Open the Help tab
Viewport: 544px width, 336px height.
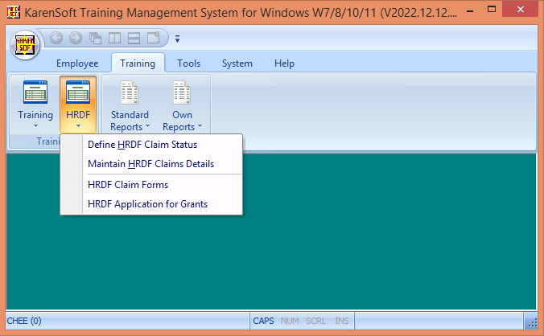tap(285, 64)
